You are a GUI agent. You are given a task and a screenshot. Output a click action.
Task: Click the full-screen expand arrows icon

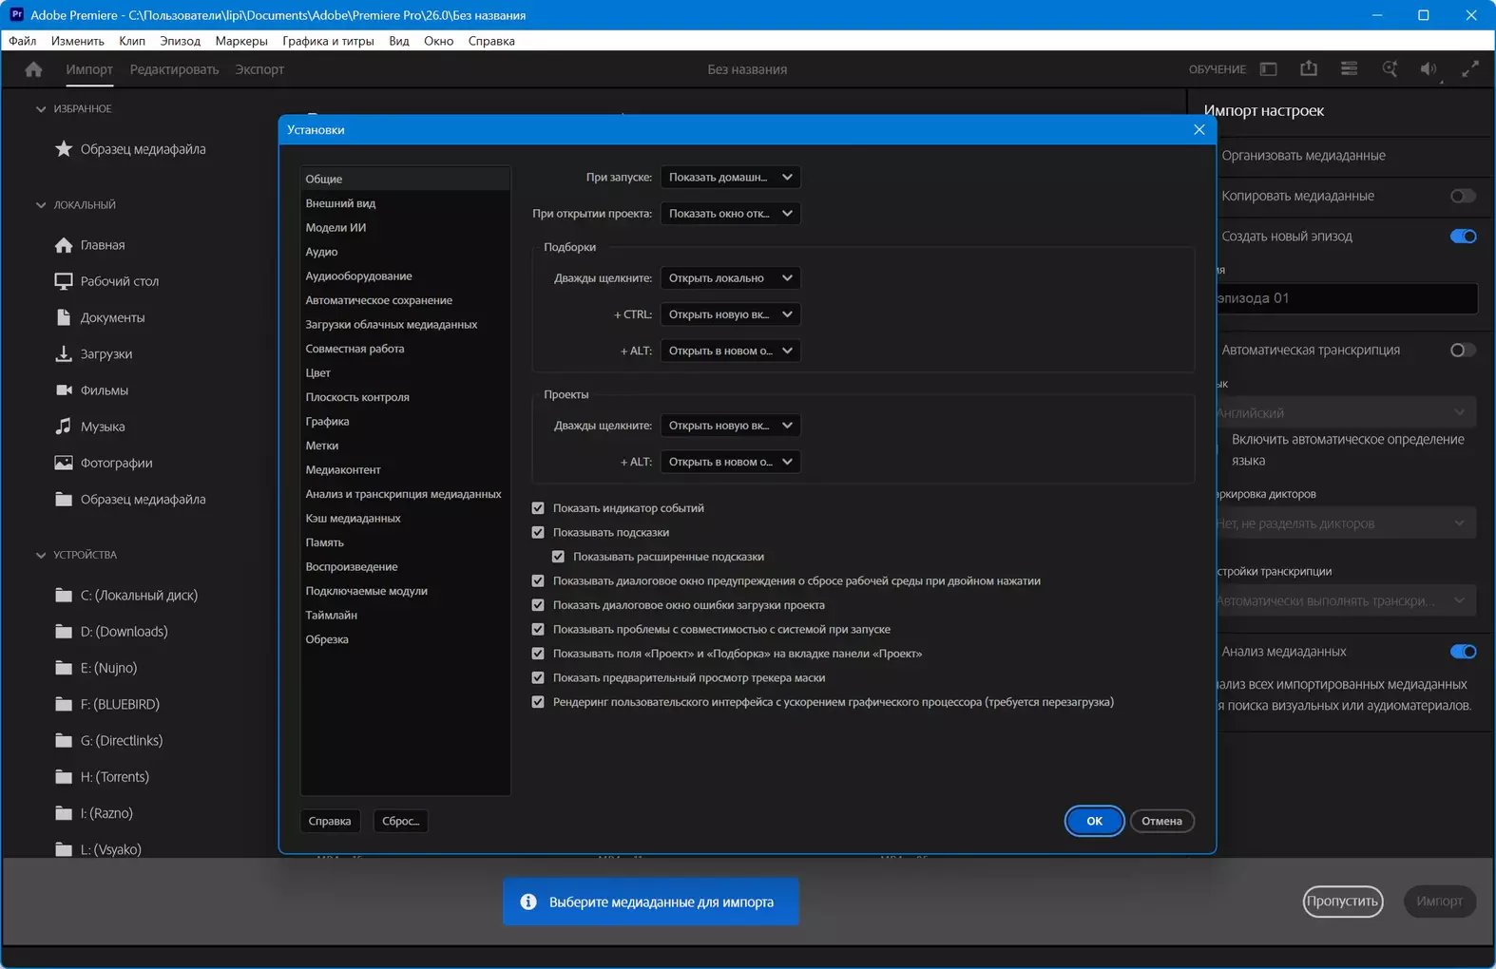point(1469,69)
